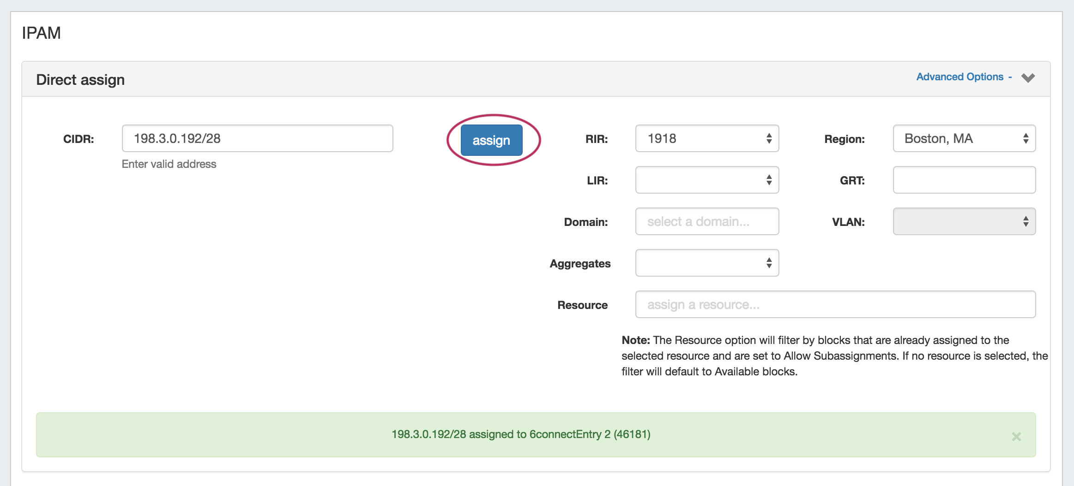Open the RIR dropdown showing 1918
Image resolution: width=1074 pixels, height=486 pixels.
coord(707,138)
